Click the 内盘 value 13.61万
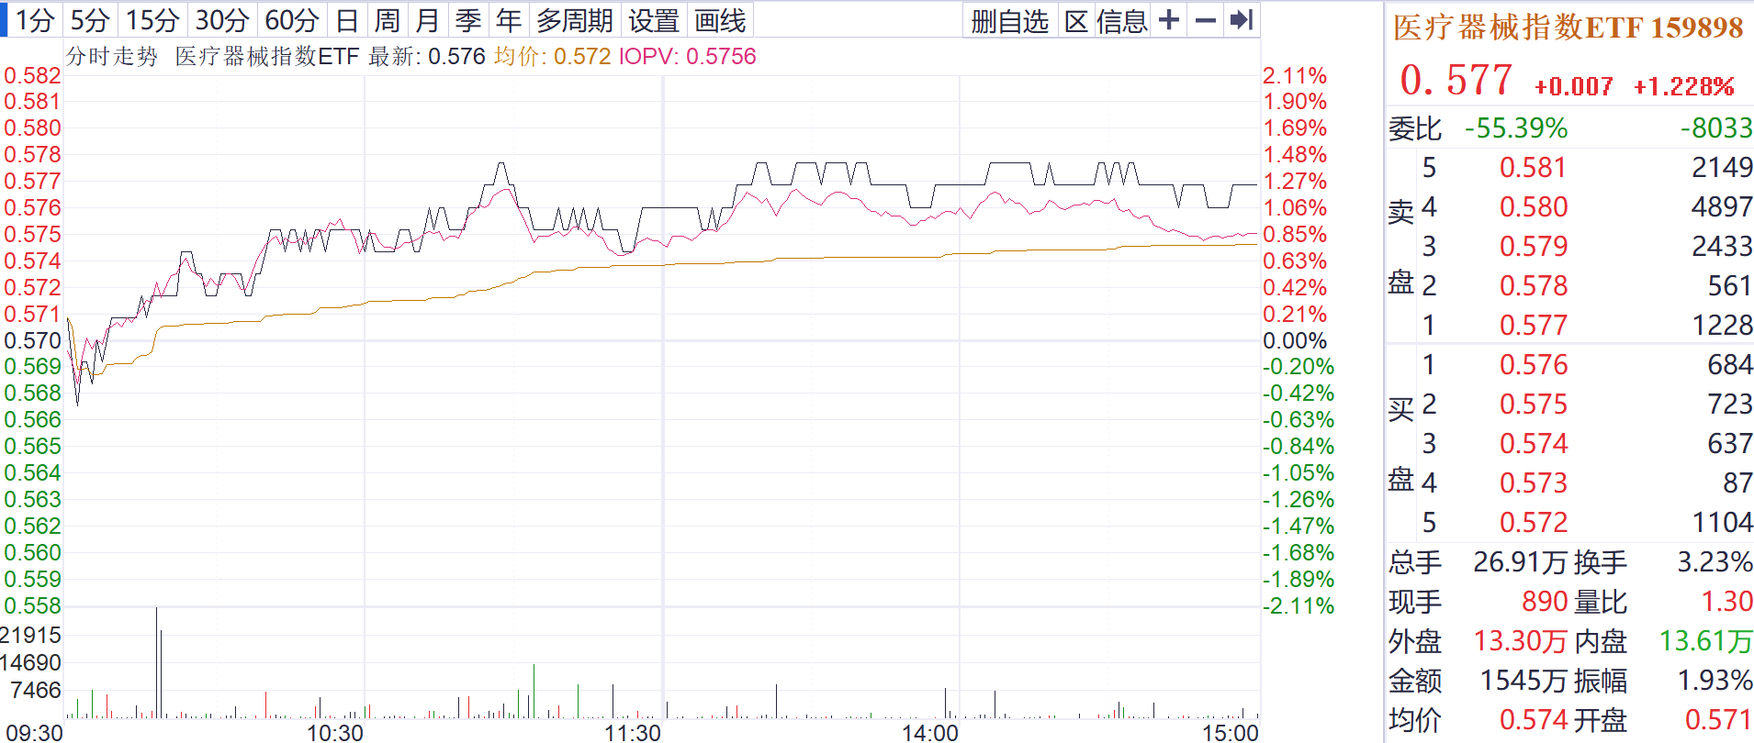 coord(1705,640)
